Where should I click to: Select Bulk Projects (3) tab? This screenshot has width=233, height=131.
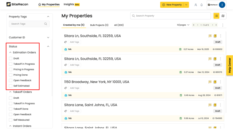tap(99, 25)
